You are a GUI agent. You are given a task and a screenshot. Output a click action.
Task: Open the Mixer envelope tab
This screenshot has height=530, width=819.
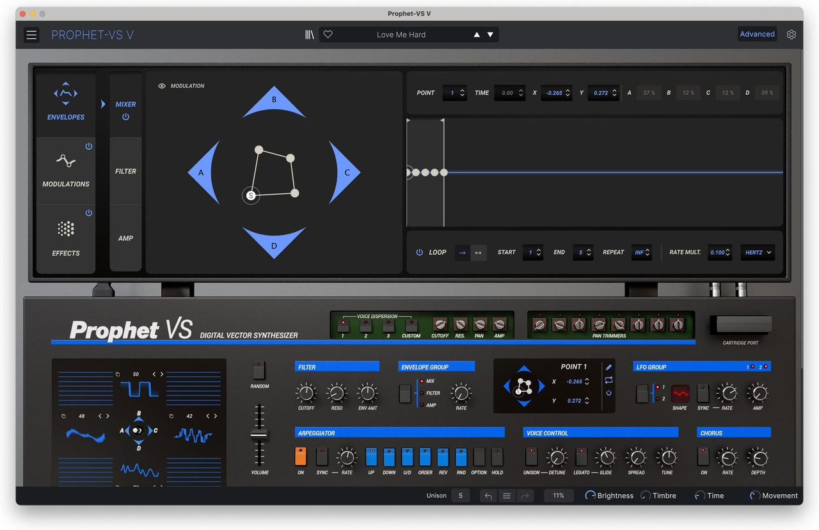pos(125,104)
